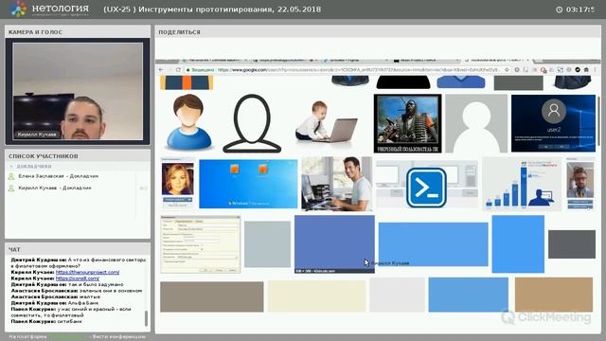This screenshot has height=341, width=606.
Task: Open the Netologia logo
Action: pyautogui.click(x=49, y=9)
